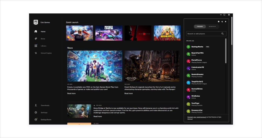Launch Fortnite from Quick Launch
262x138 pixels.
click(x=80, y=33)
